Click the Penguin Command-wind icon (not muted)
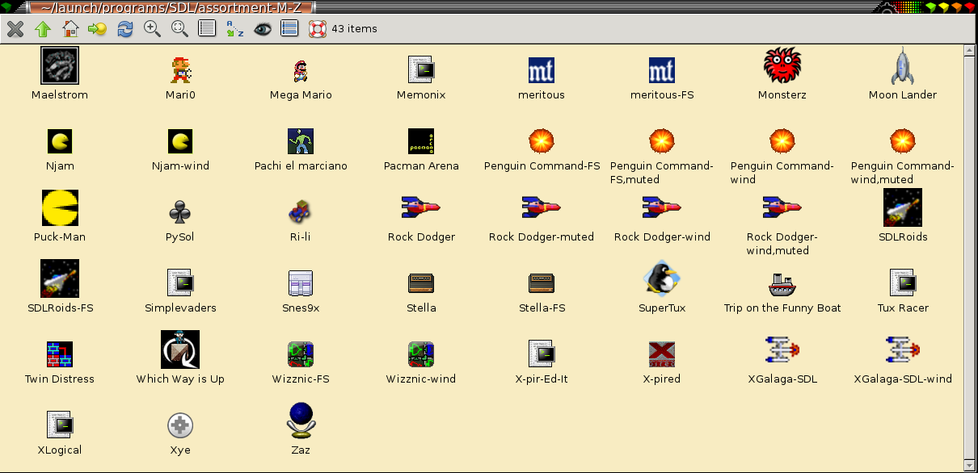 coord(782,141)
